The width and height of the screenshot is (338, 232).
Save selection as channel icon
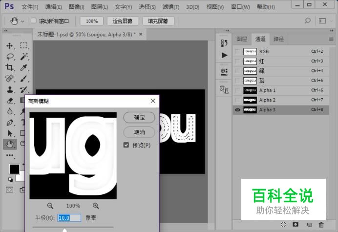pyautogui.click(x=296, y=225)
